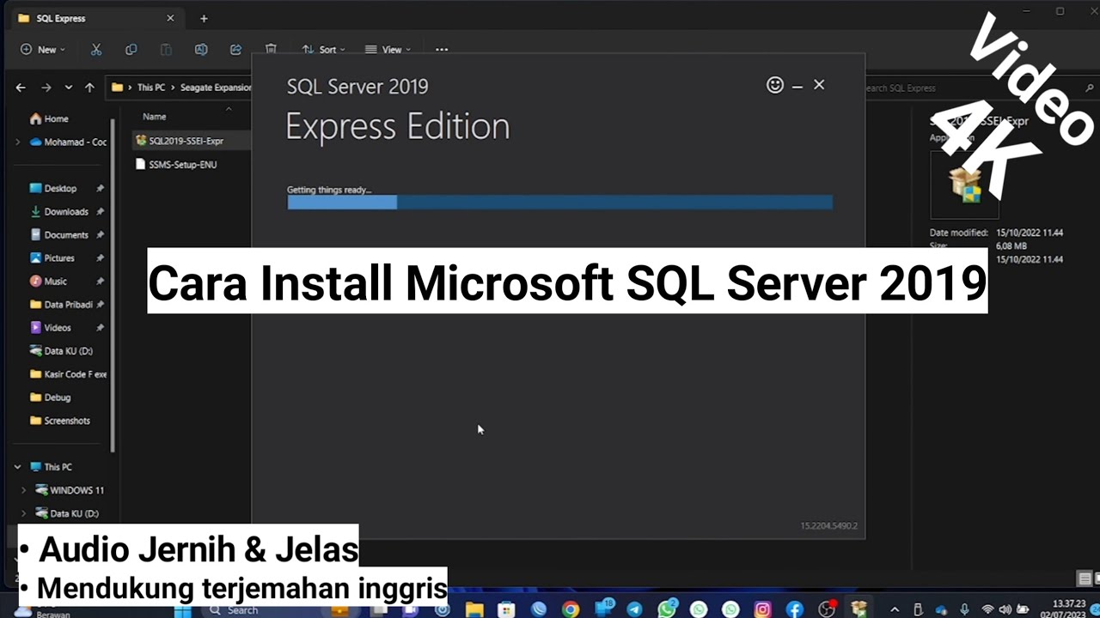Image resolution: width=1100 pixels, height=618 pixels.
Task: Expand the WINDOWS 11 drive node
Action: (24, 490)
